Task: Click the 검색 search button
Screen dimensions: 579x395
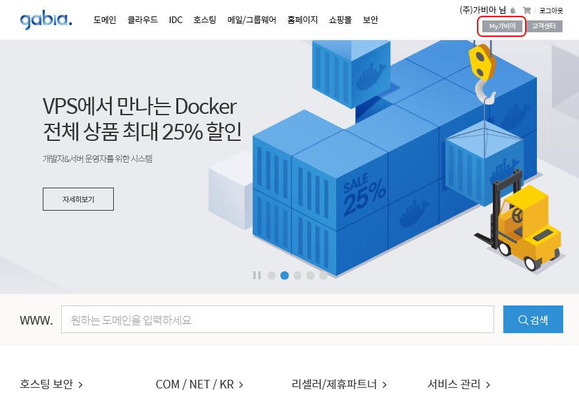Action: [x=533, y=319]
